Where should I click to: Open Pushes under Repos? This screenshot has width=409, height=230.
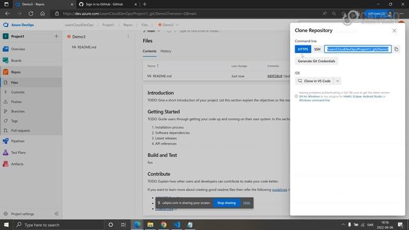(x=31, y=102)
